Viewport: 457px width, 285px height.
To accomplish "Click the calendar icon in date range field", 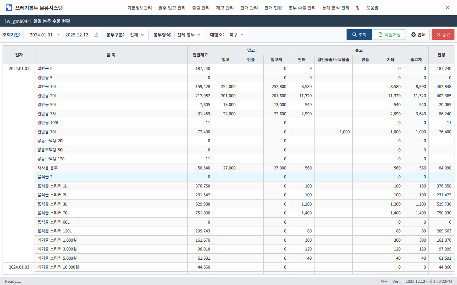I will tap(96, 35).
